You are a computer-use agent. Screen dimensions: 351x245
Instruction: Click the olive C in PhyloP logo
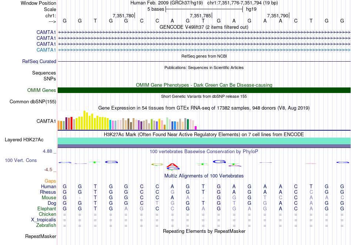(157, 165)
